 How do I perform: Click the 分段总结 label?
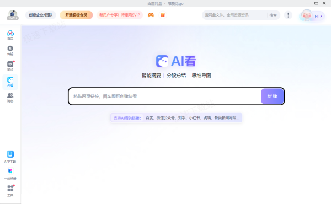(x=177, y=76)
